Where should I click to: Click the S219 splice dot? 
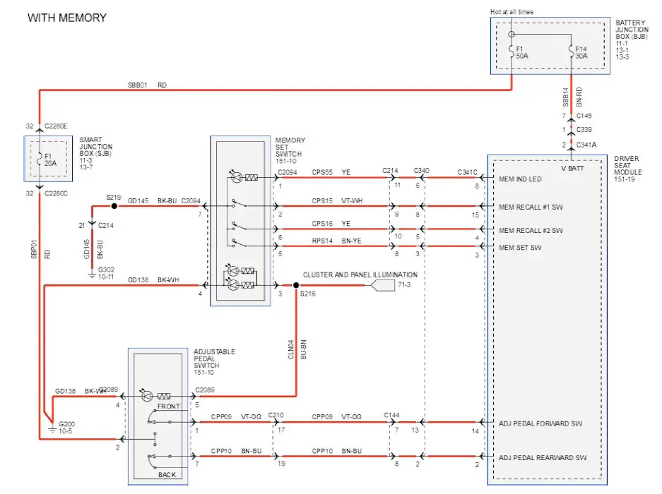[114, 206]
